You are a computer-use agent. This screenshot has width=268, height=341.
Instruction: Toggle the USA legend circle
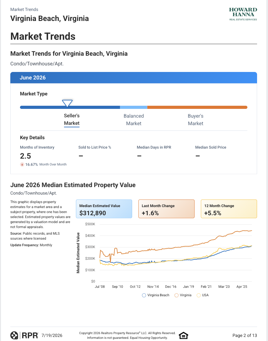pyautogui.click(x=199, y=295)
